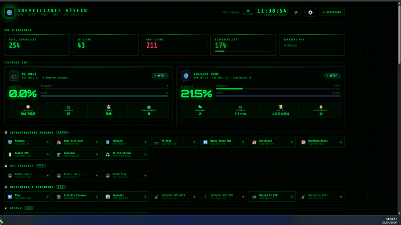Viewport: 401px width, 225px height.
Task: Click the Pi-hole cache icon
Action: click(x=109, y=107)
